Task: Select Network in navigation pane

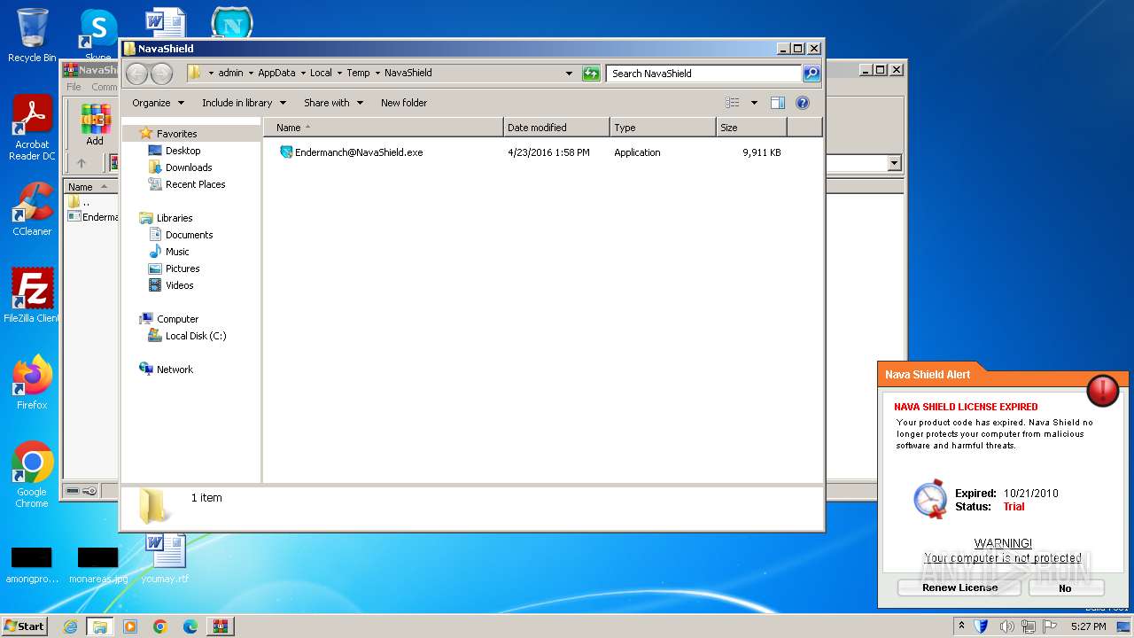Action: pos(175,370)
